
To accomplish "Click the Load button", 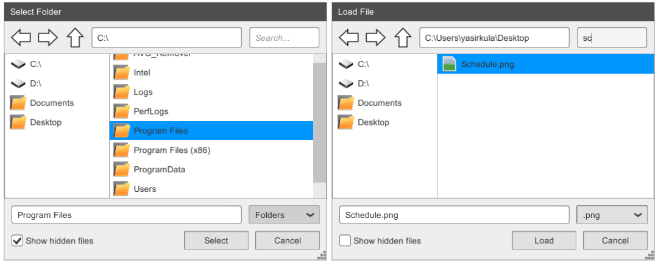I will point(544,240).
